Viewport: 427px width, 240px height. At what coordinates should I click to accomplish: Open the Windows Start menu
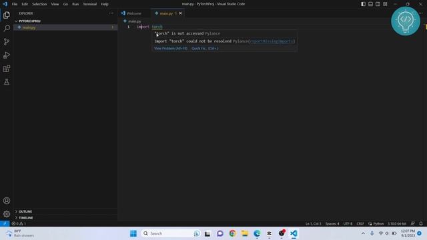click(133, 233)
